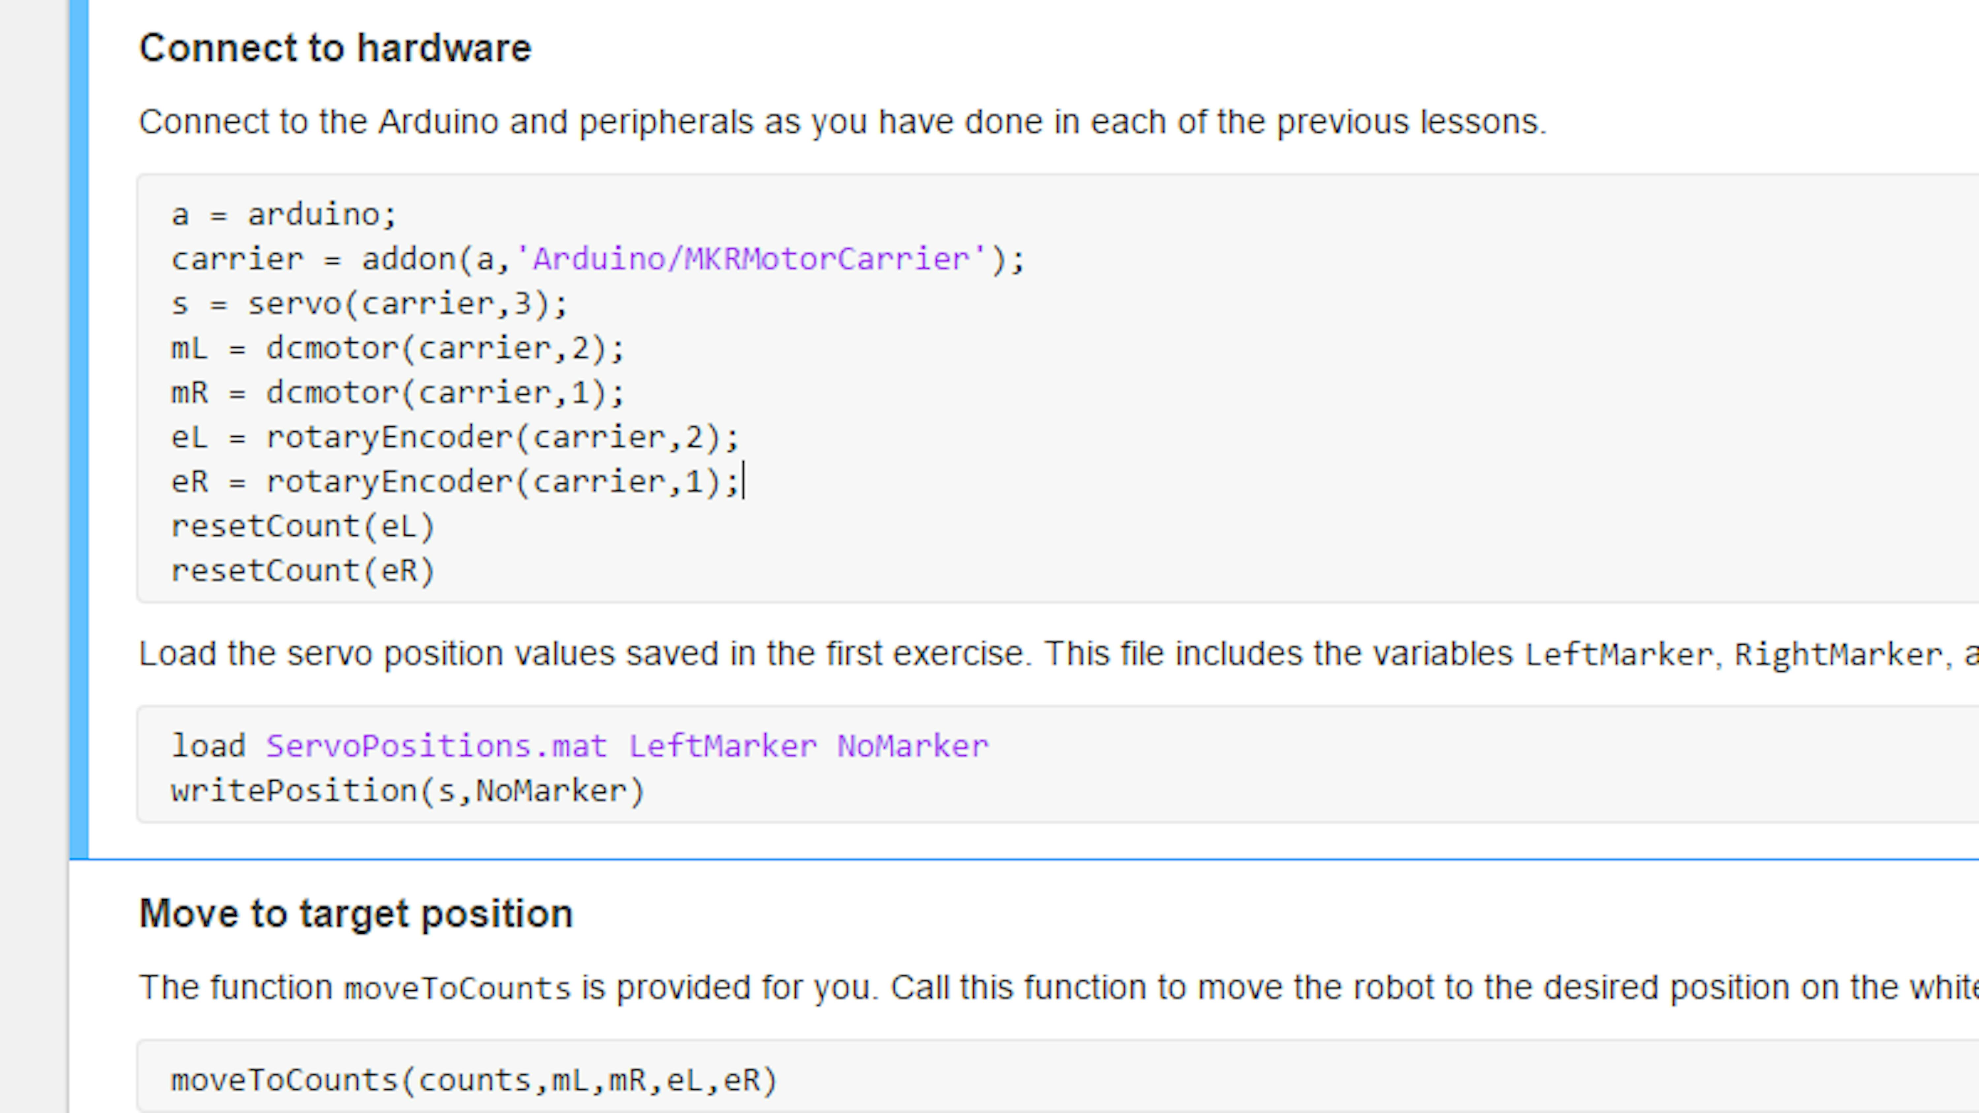
Task: Click the writePosition(s,NoMarker) code line
Action: click(407, 790)
